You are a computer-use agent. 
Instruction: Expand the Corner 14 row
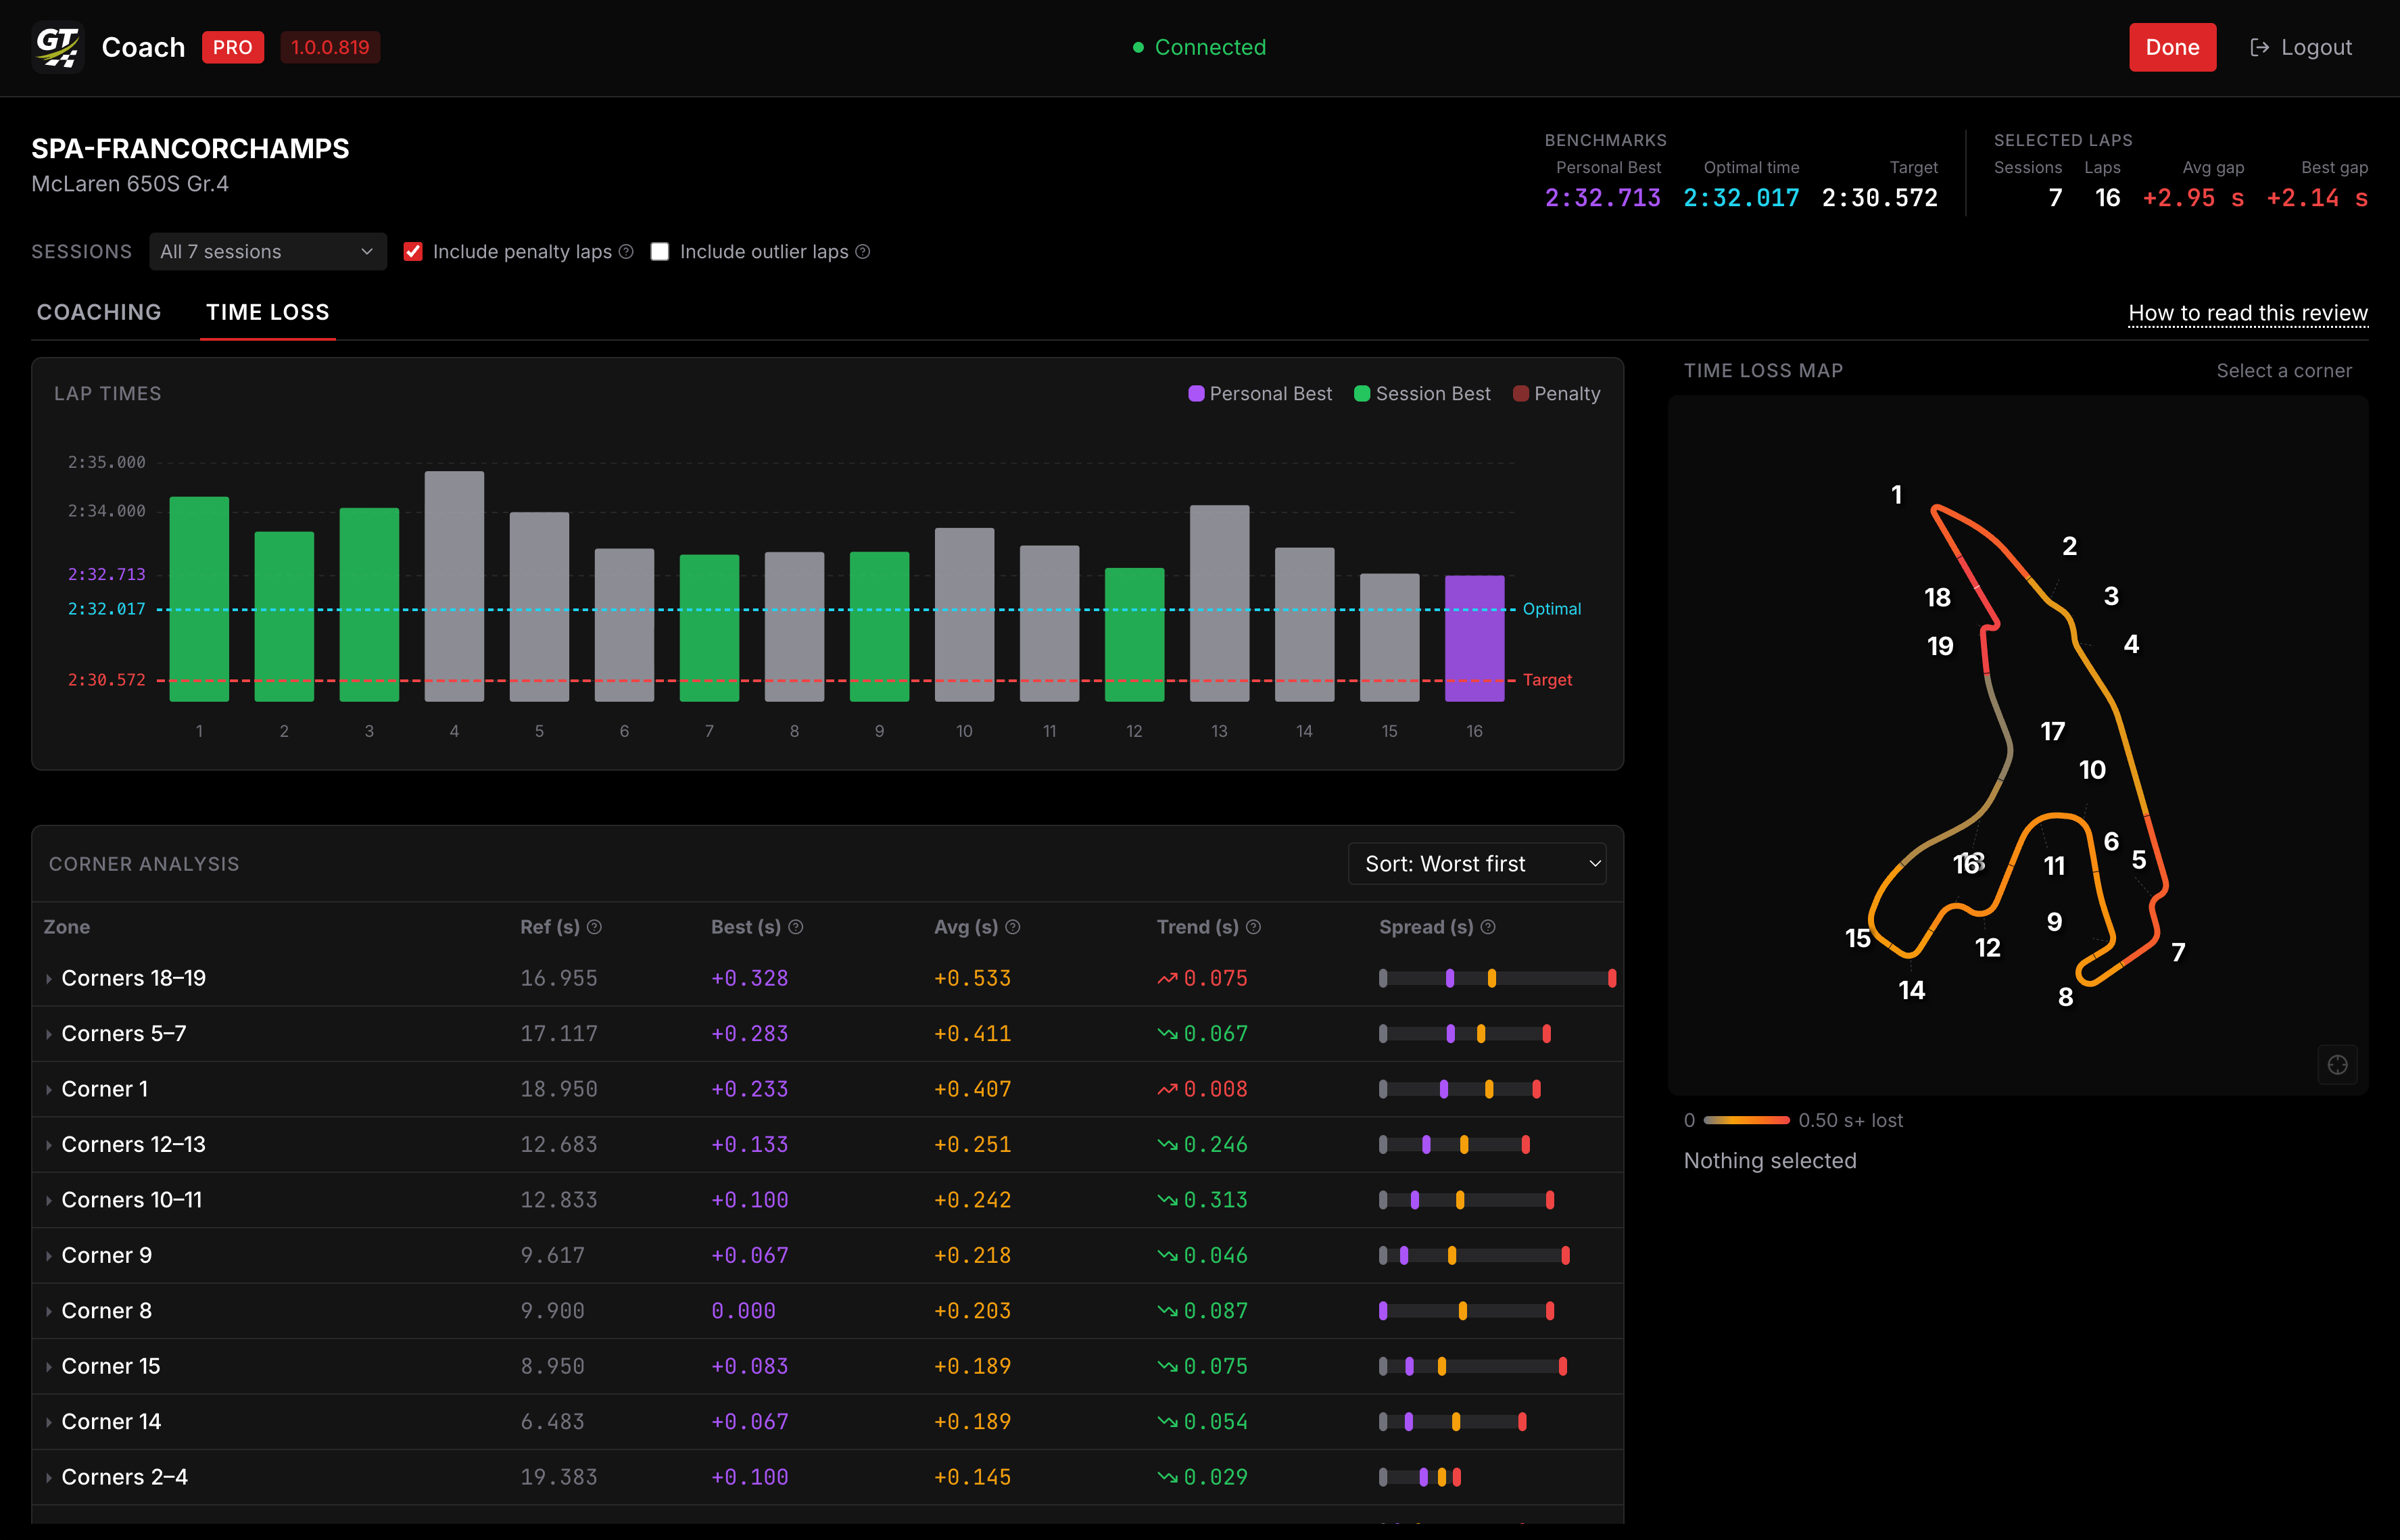coord(48,1422)
